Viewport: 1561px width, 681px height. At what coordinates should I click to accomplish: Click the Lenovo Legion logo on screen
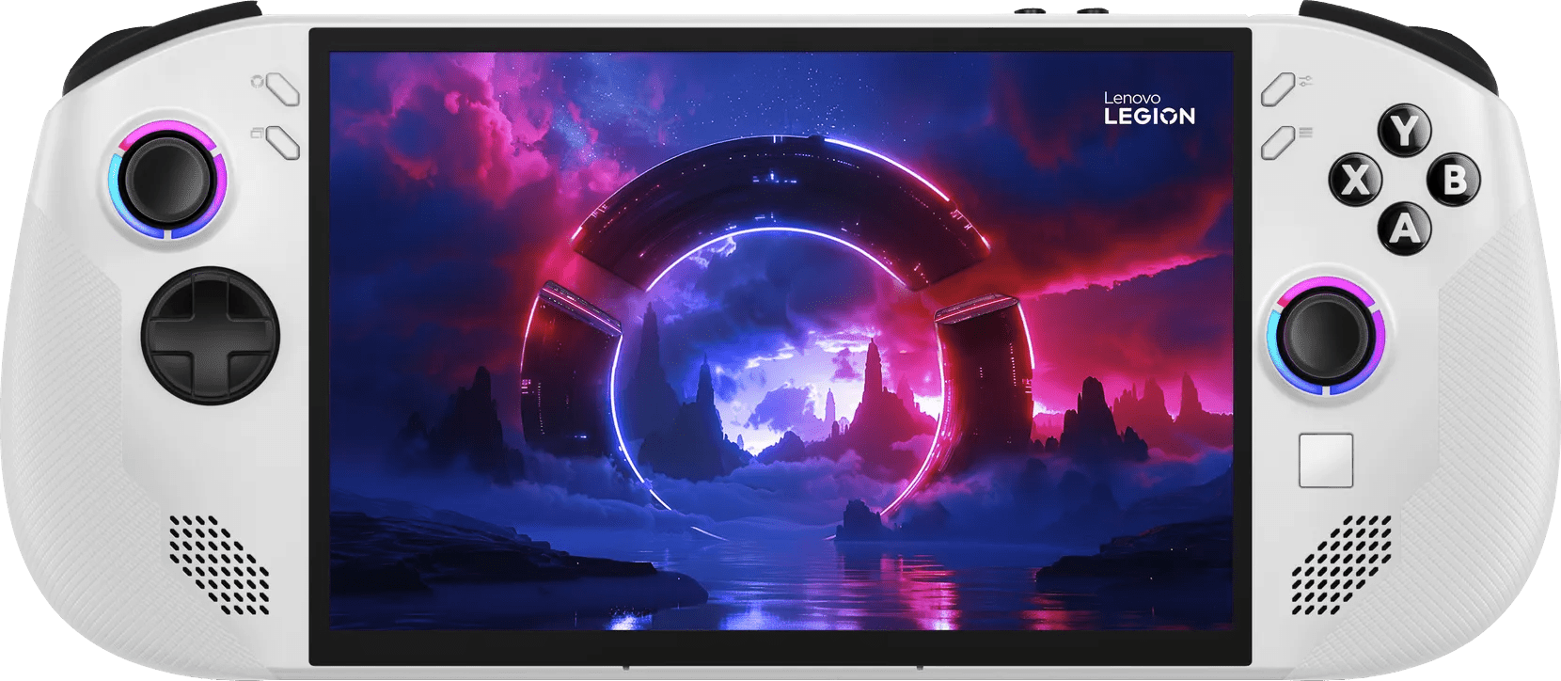coord(1148,108)
